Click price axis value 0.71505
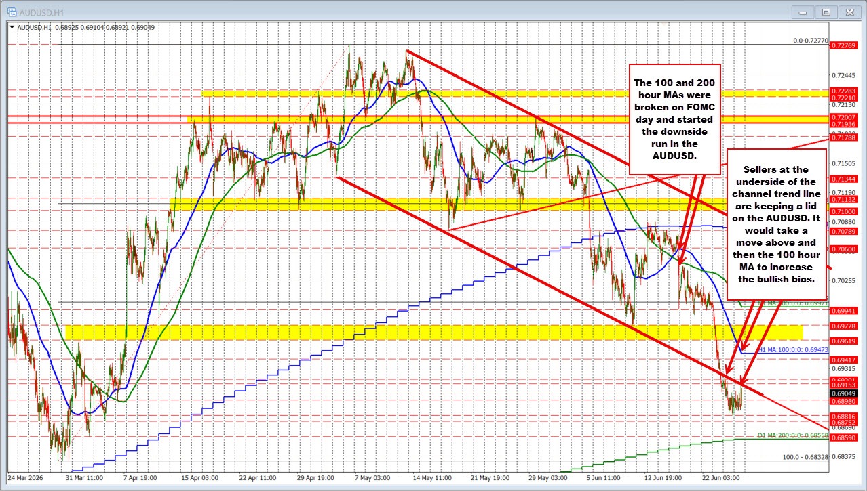The image size is (867, 491). 843,163
